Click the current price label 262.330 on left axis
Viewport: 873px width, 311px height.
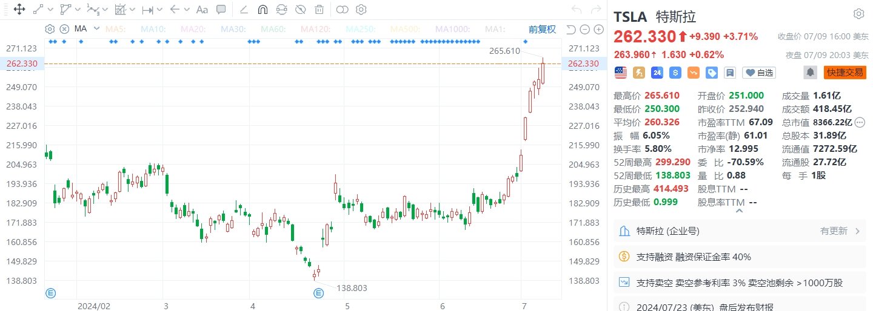click(x=22, y=64)
